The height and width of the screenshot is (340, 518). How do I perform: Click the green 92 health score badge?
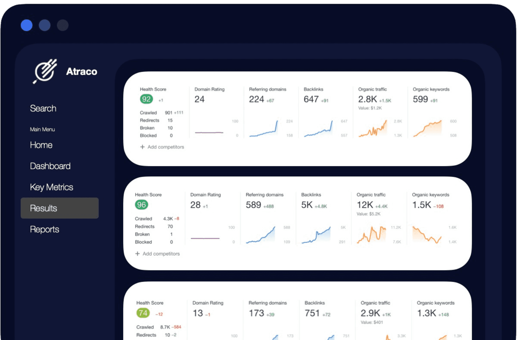146,99
